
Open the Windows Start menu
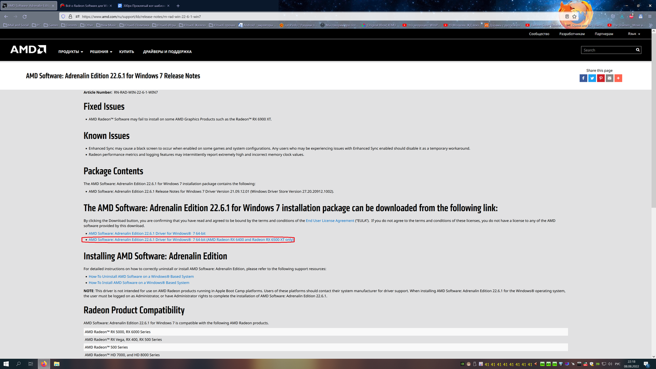click(6, 364)
